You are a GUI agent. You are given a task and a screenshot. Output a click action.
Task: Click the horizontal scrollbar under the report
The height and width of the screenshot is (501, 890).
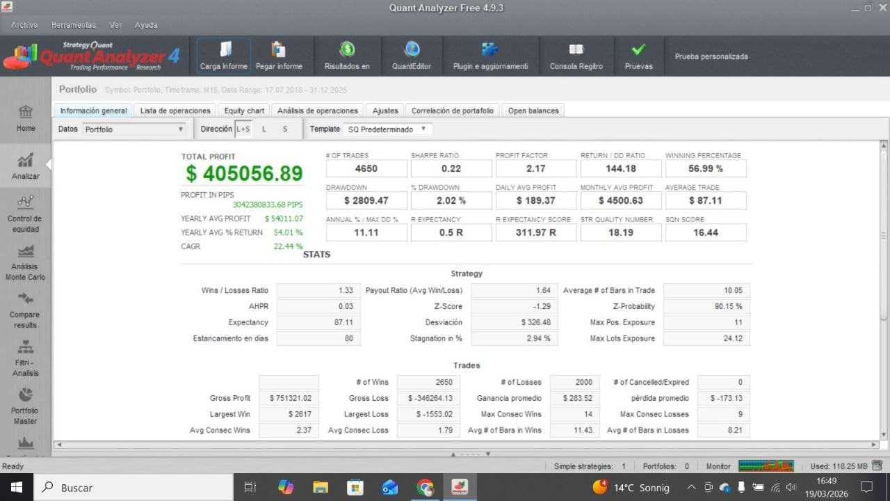(x=466, y=444)
